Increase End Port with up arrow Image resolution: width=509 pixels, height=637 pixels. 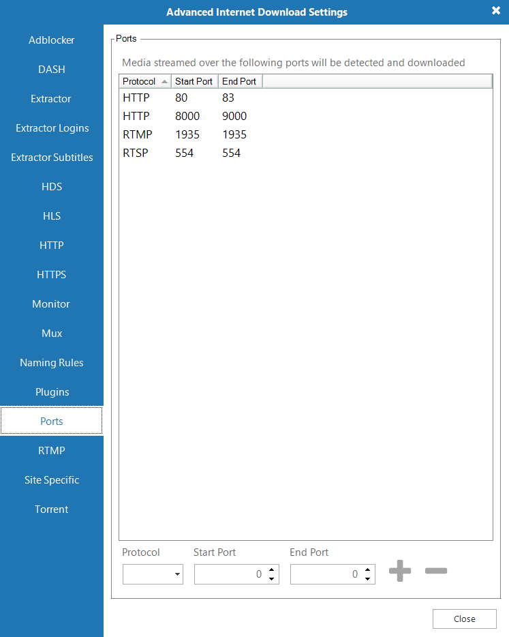tap(367, 569)
